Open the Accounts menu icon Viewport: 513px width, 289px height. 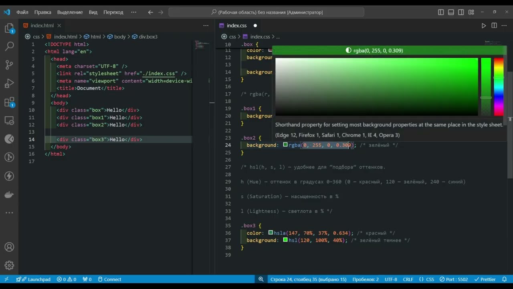click(x=9, y=247)
